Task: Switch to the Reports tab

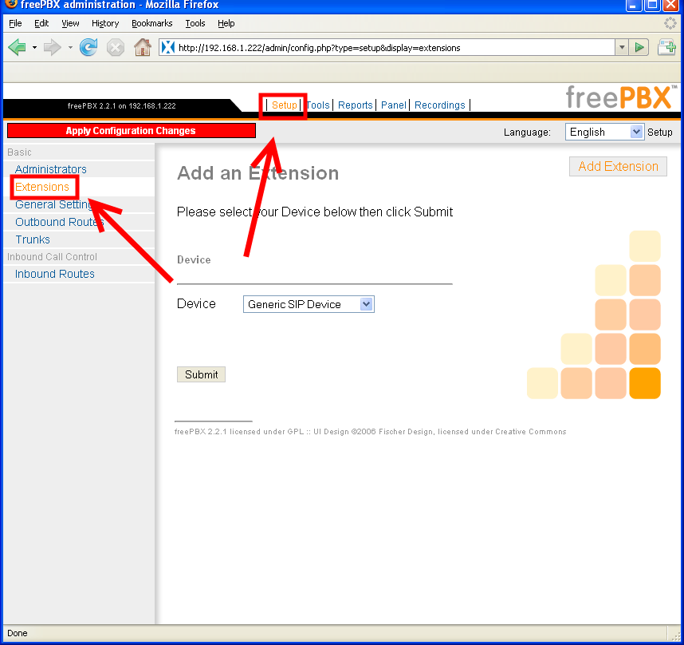Action: point(355,105)
